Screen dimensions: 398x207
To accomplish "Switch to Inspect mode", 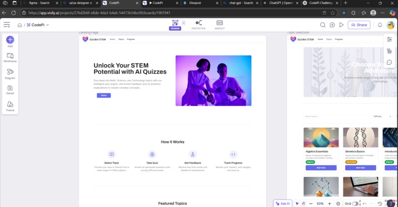I will click(220, 25).
